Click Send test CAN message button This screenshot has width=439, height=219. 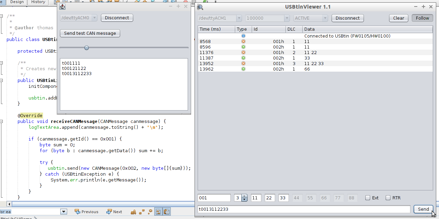(90, 33)
